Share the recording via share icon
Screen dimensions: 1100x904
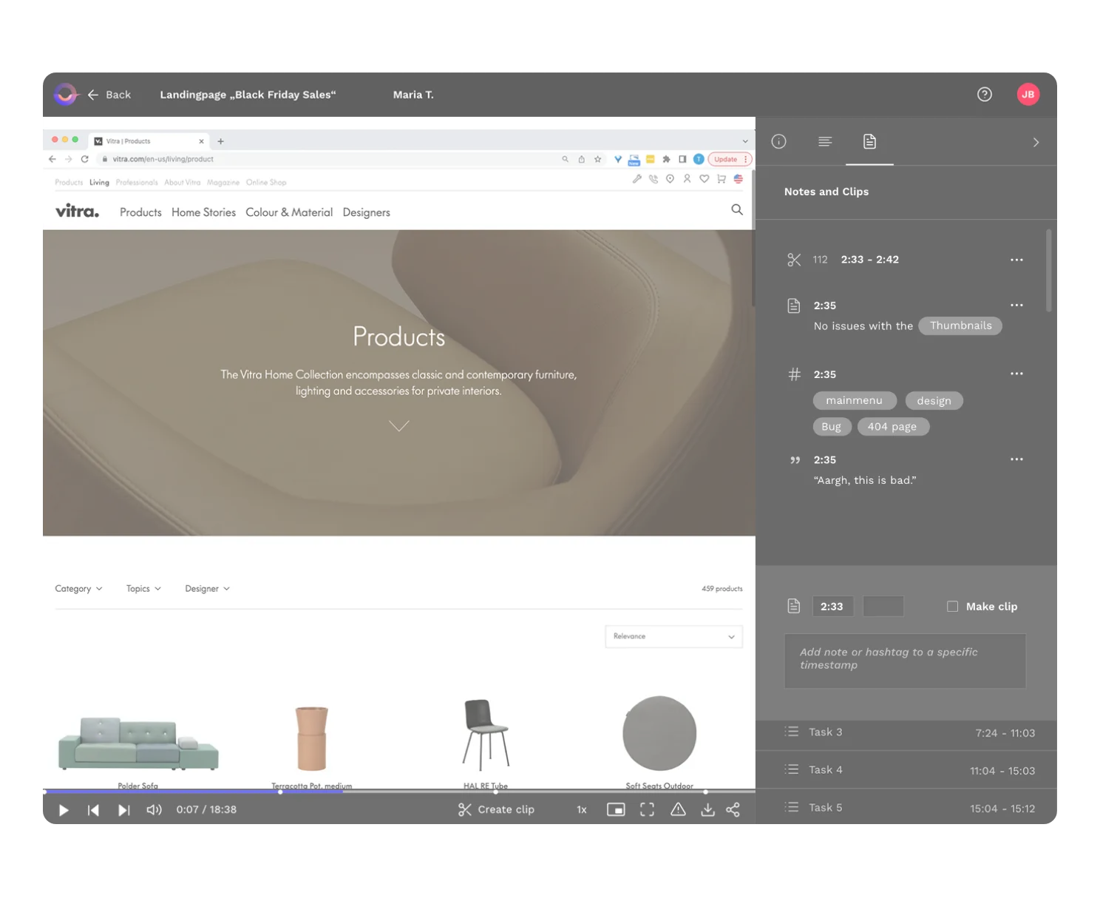[733, 809]
